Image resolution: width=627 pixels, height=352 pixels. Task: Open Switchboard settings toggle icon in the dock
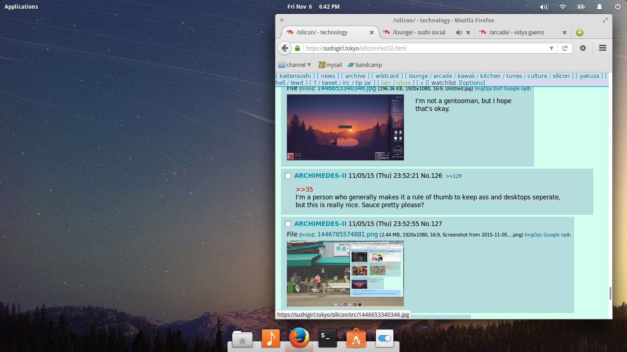pyautogui.click(x=385, y=338)
